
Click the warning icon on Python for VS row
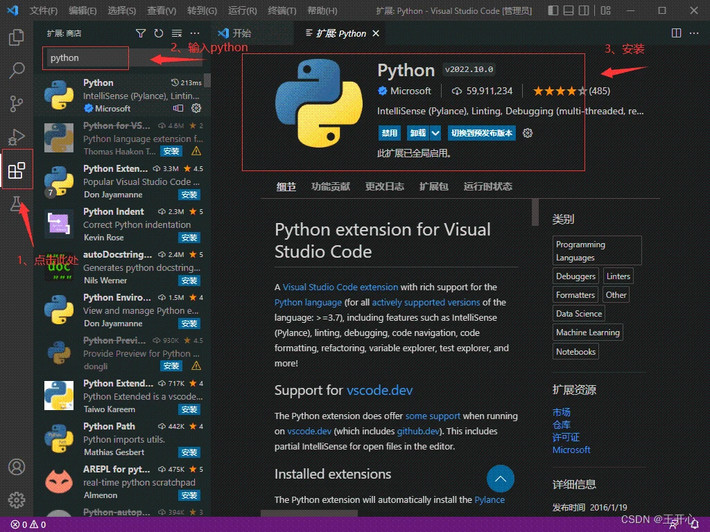pyautogui.click(x=196, y=151)
